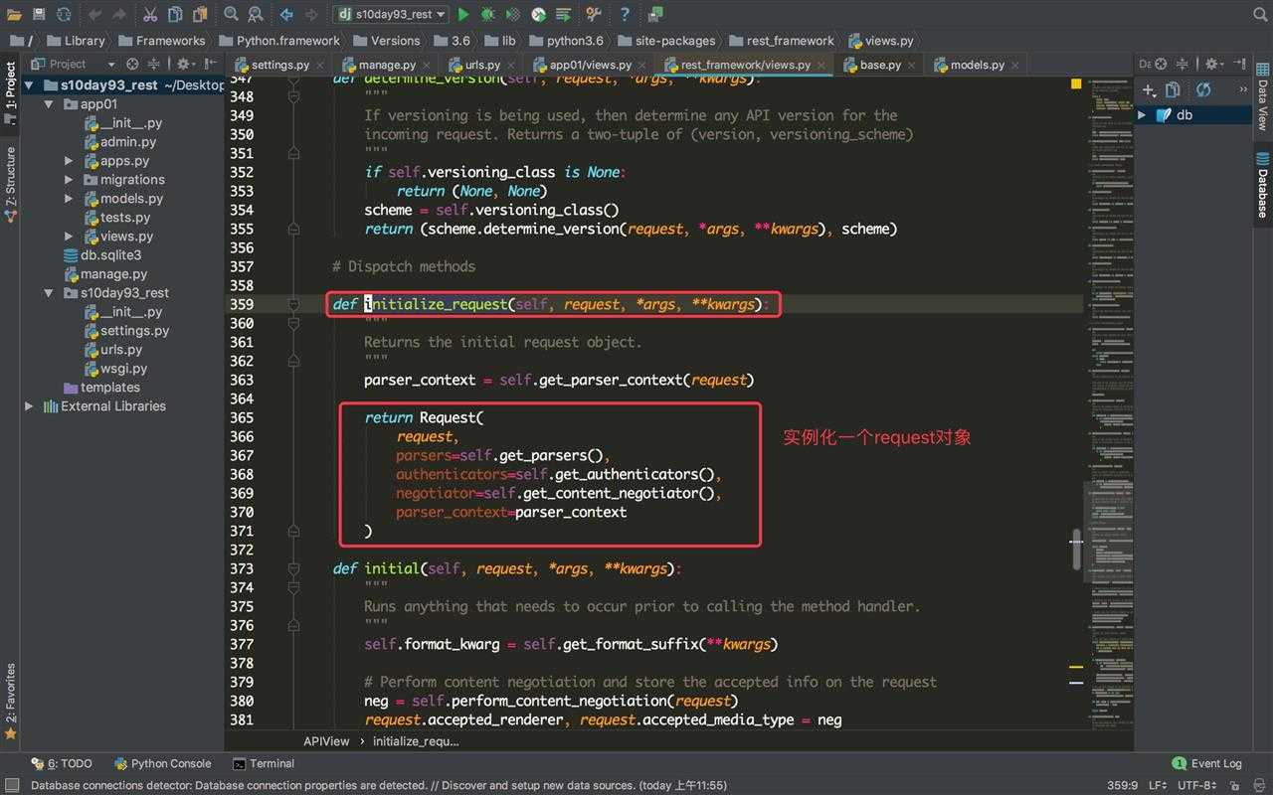Click the Save All disk icon
This screenshot has height=795, width=1273.
[x=39, y=14]
